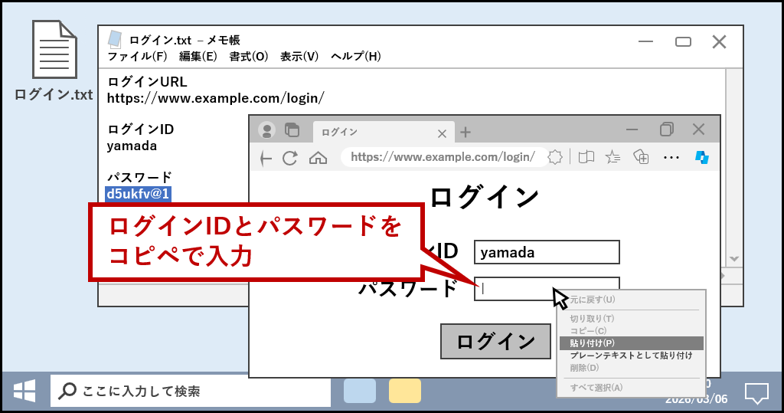Image resolution: width=784 pixels, height=413 pixels.
Task: Open the 編集(E) menu in Notepad
Action: coord(198,56)
